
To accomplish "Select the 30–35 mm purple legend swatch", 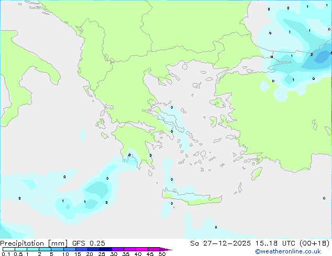I will pos(118,249).
